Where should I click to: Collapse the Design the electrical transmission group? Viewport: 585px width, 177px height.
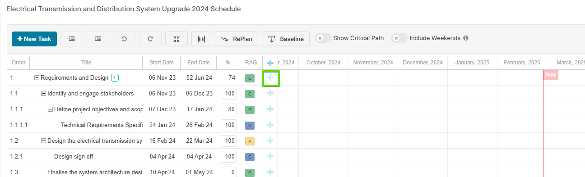(43, 141)
